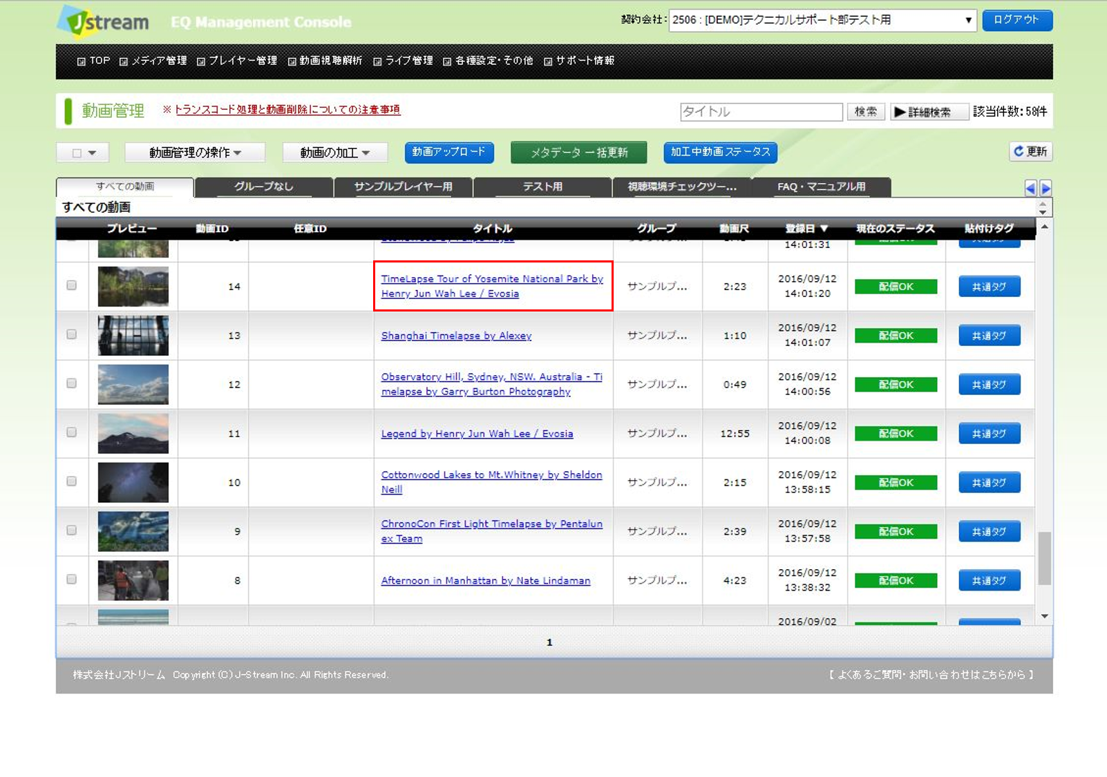The height and width of the screenshot is (777, 1107).
Task: Expand the 動画管理の操作 dropdown menu
Action: (x=195, y=153)
